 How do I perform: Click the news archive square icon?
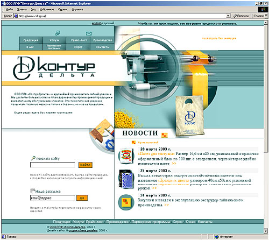pyautogui.click(x=133, y=143)
